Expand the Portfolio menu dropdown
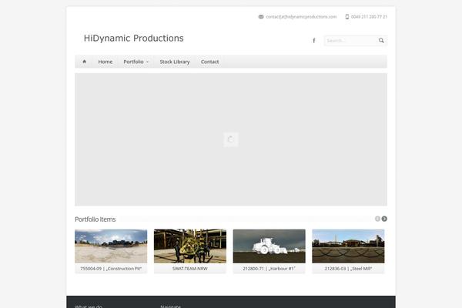Viewport: 462px width, 308px height. tap(136, 62)
